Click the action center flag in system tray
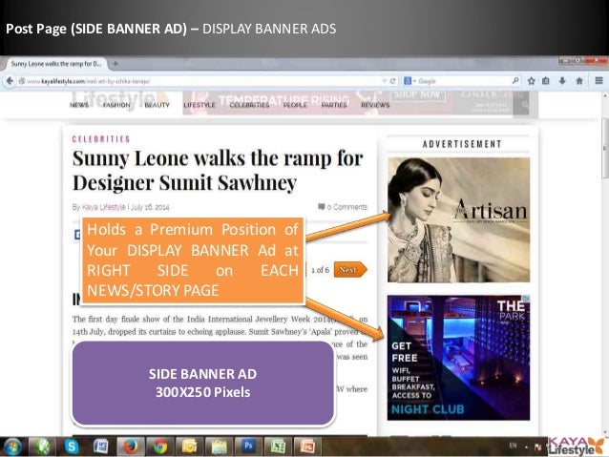This screenshot has height=457, width=609. point(538,447)
